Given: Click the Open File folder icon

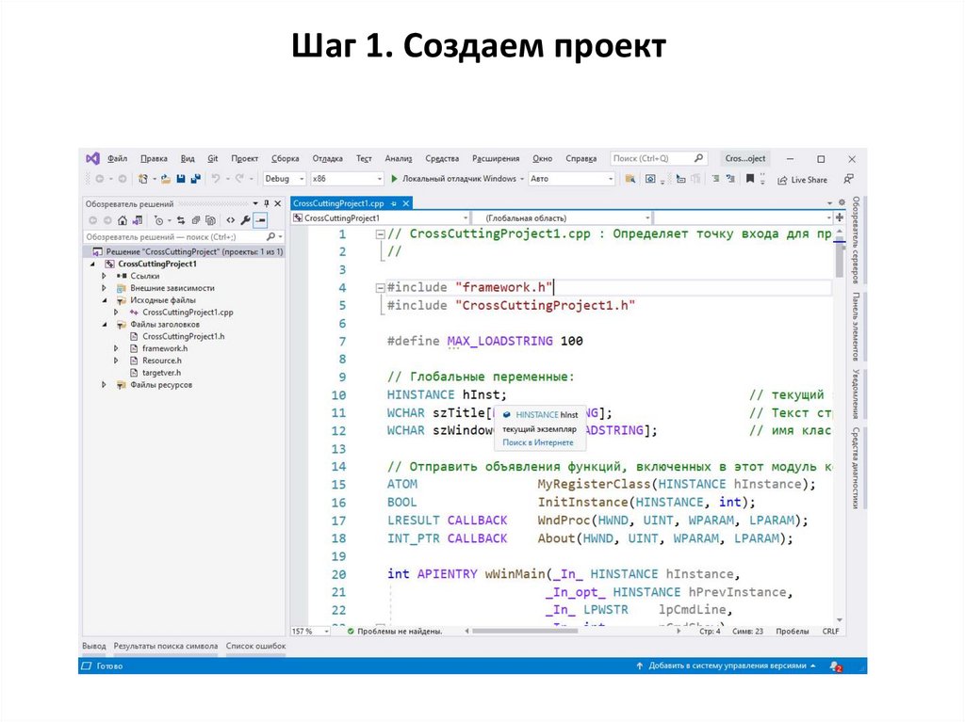Looking at the screenshot, I should click(166, 179).
